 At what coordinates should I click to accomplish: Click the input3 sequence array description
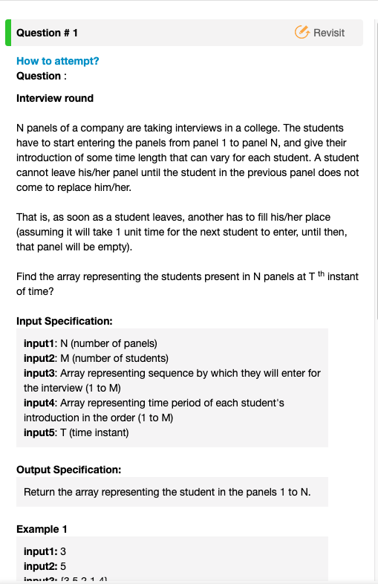pos(172,380)
